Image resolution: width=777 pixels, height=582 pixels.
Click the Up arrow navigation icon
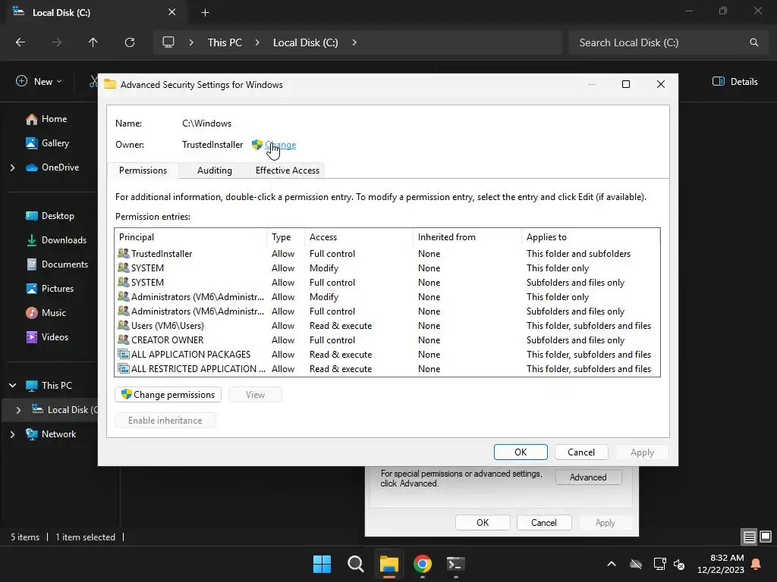[93, 42]
